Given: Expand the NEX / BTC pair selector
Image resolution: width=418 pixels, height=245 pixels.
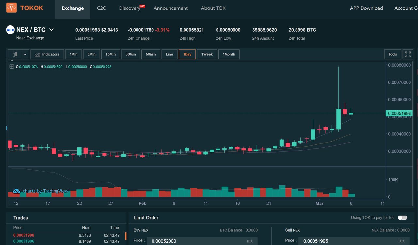Looking at the screenshot, I should pos(51,30).
